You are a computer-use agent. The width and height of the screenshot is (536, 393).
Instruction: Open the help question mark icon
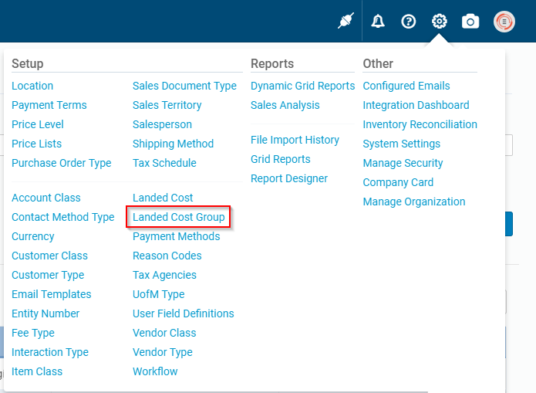(x=409, y=22)
